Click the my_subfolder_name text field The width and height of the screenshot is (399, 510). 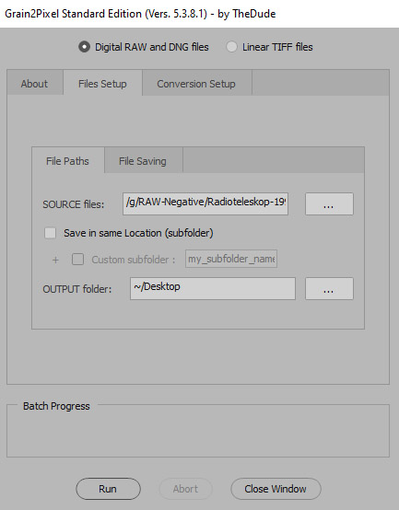click(231, 259)
